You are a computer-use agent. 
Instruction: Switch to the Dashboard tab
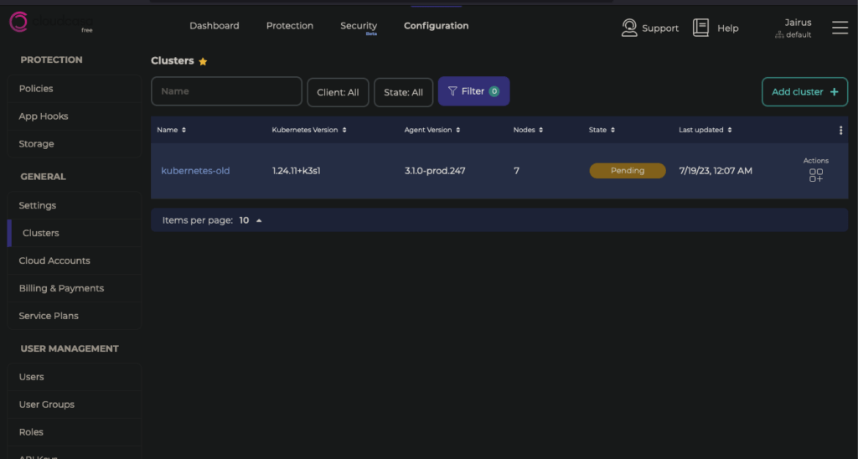coord(214,26)
